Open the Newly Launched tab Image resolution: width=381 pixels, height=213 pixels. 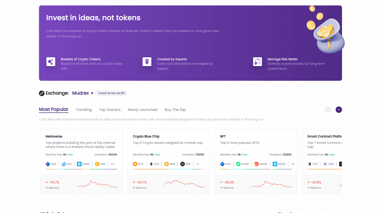click(x=143, y=110)
